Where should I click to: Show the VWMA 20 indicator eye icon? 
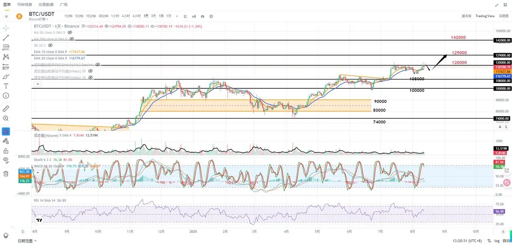click(x=90, y=71)
